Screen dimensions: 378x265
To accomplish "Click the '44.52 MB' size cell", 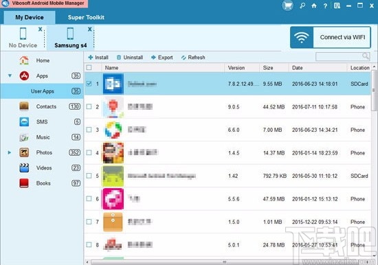I will tap(274, 106).
